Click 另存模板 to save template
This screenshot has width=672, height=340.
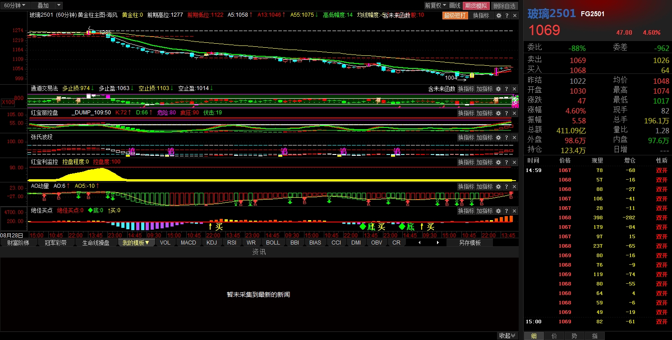tap(470, 243)
